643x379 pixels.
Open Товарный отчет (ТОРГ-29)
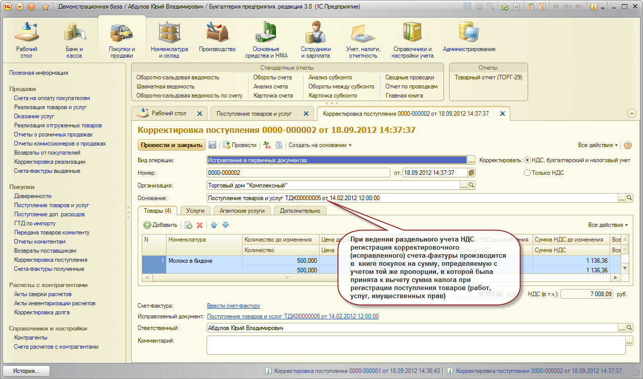[x=488, y=77]
